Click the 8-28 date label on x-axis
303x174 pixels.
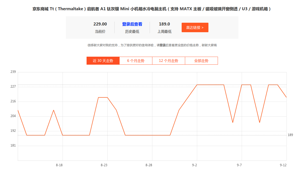pyautogui.click(x=149, y=165)
